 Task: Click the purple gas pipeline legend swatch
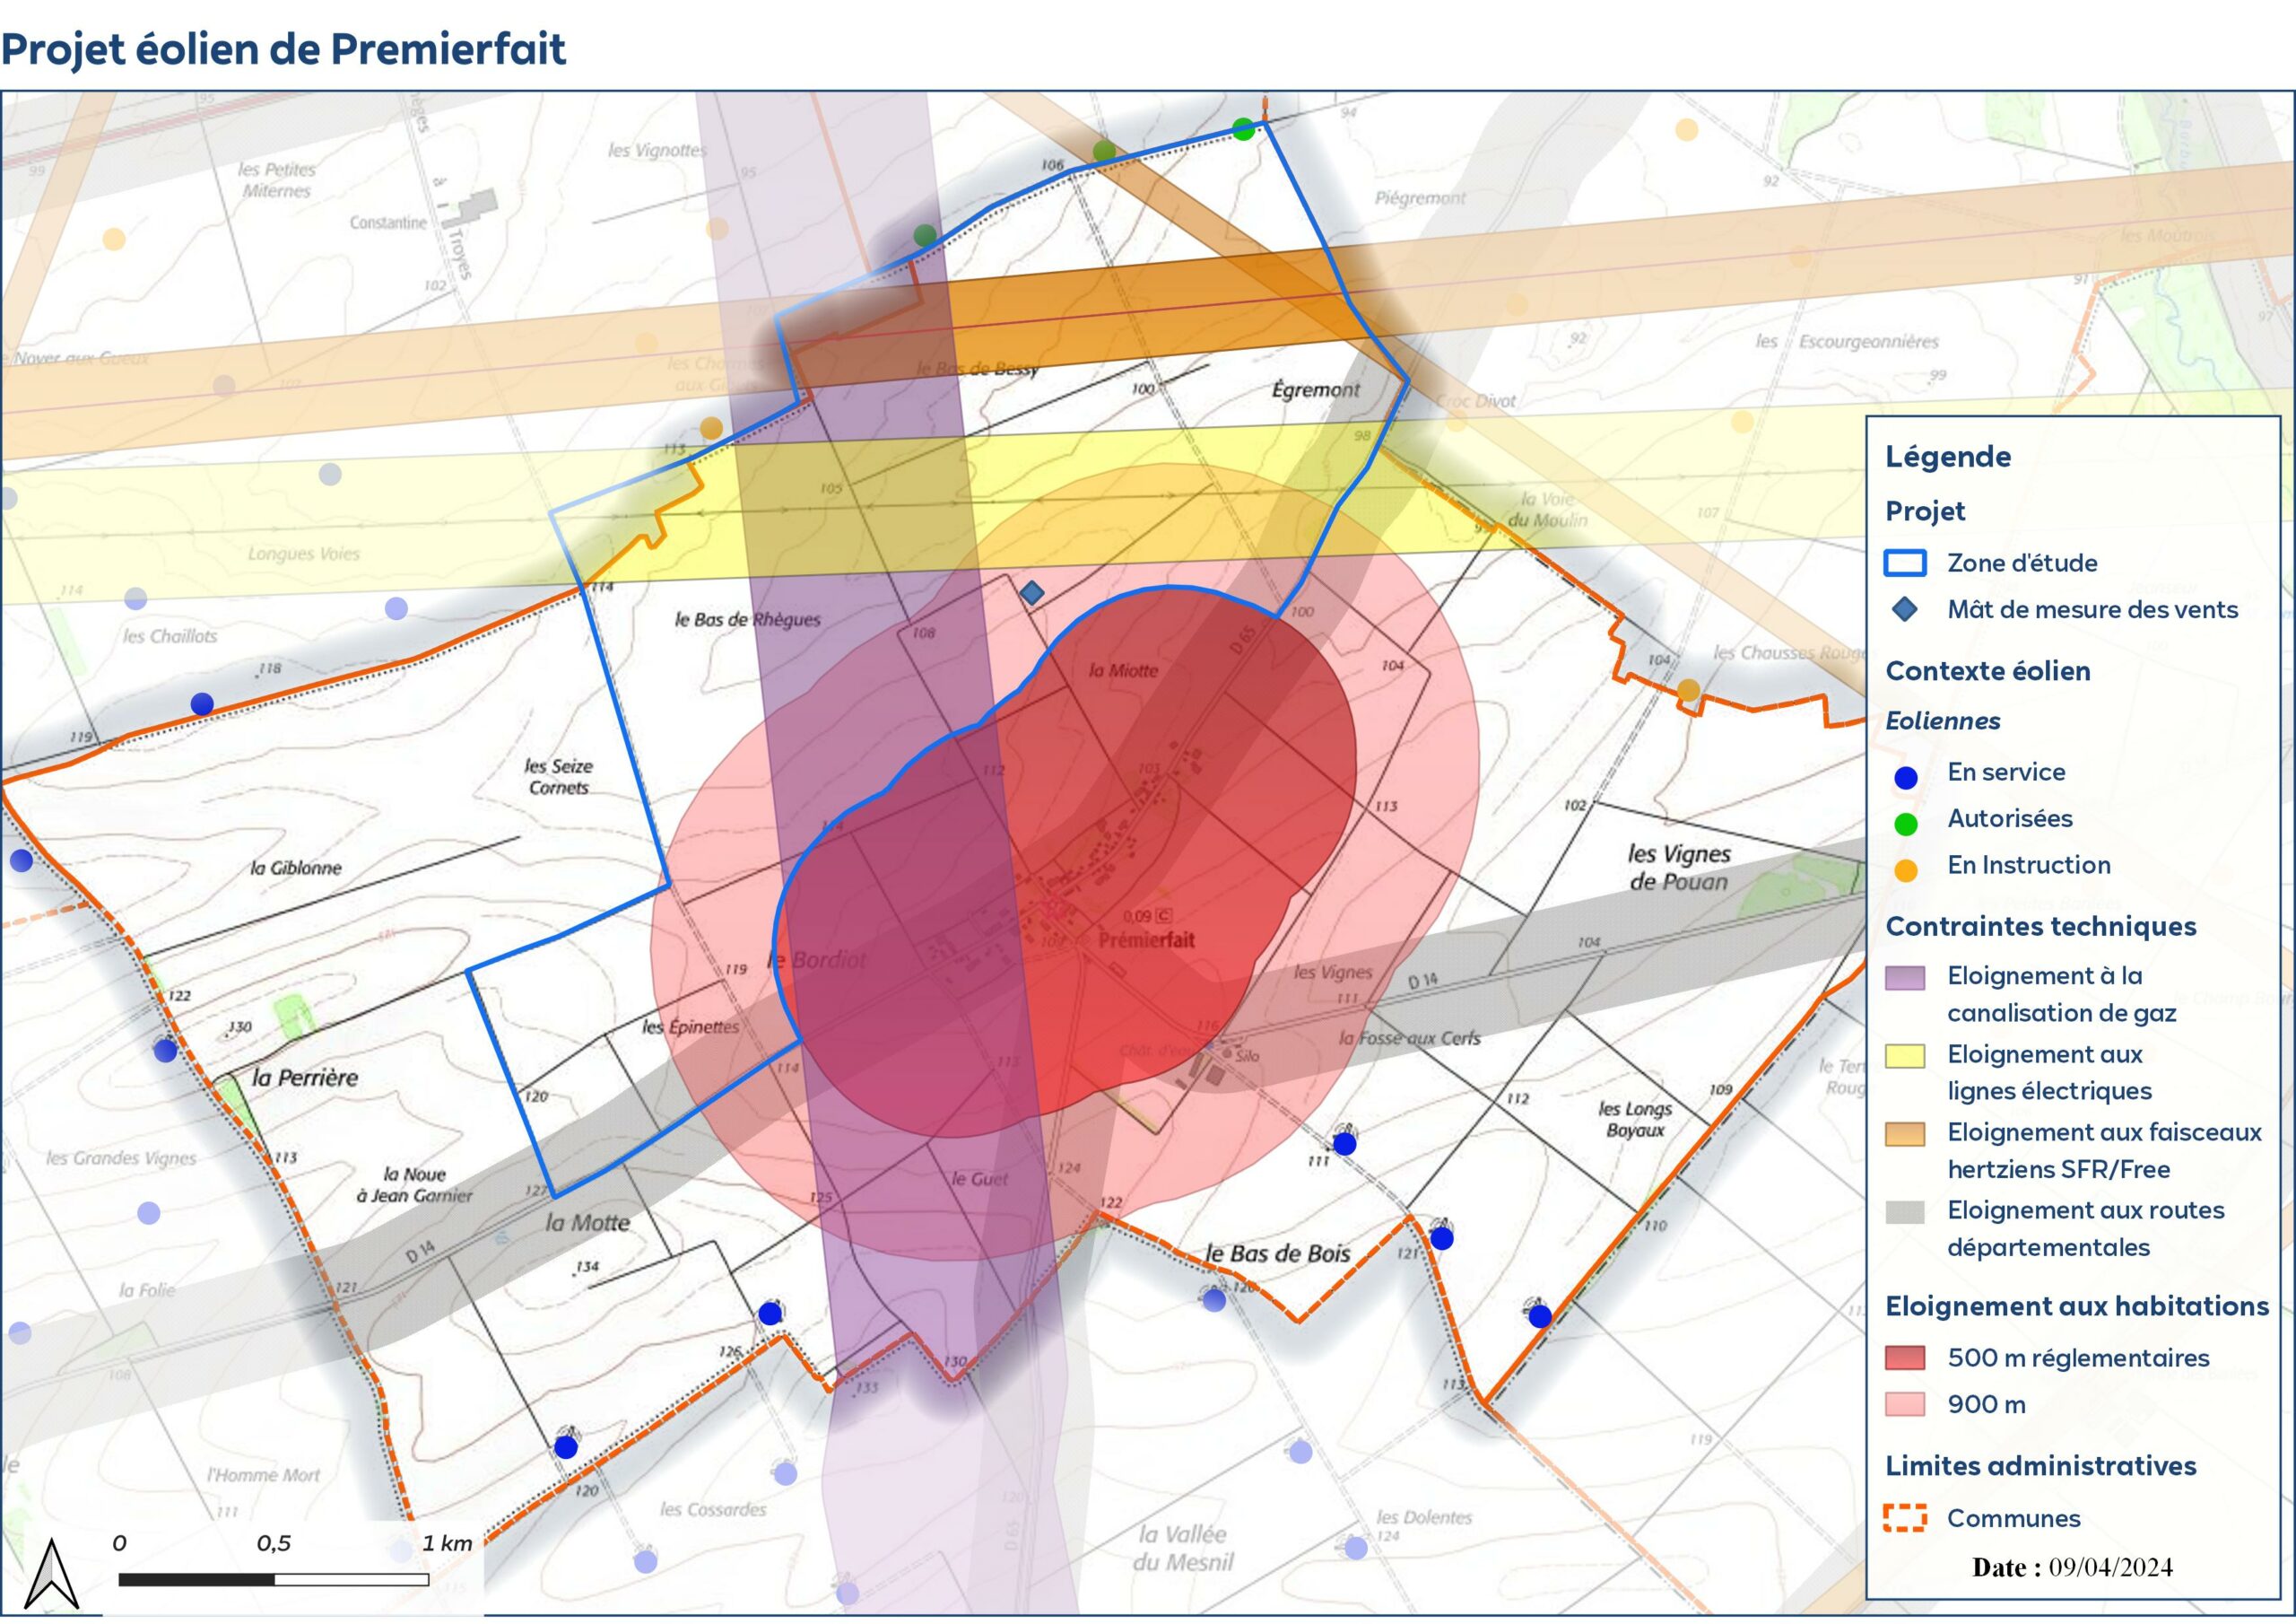point(1905,978)
